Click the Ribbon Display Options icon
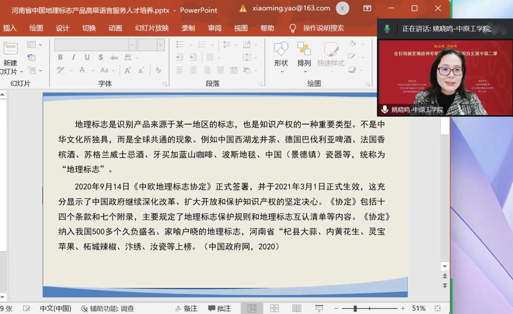The height and width of the screenshot is (314, 513). [x=367, y=8]
